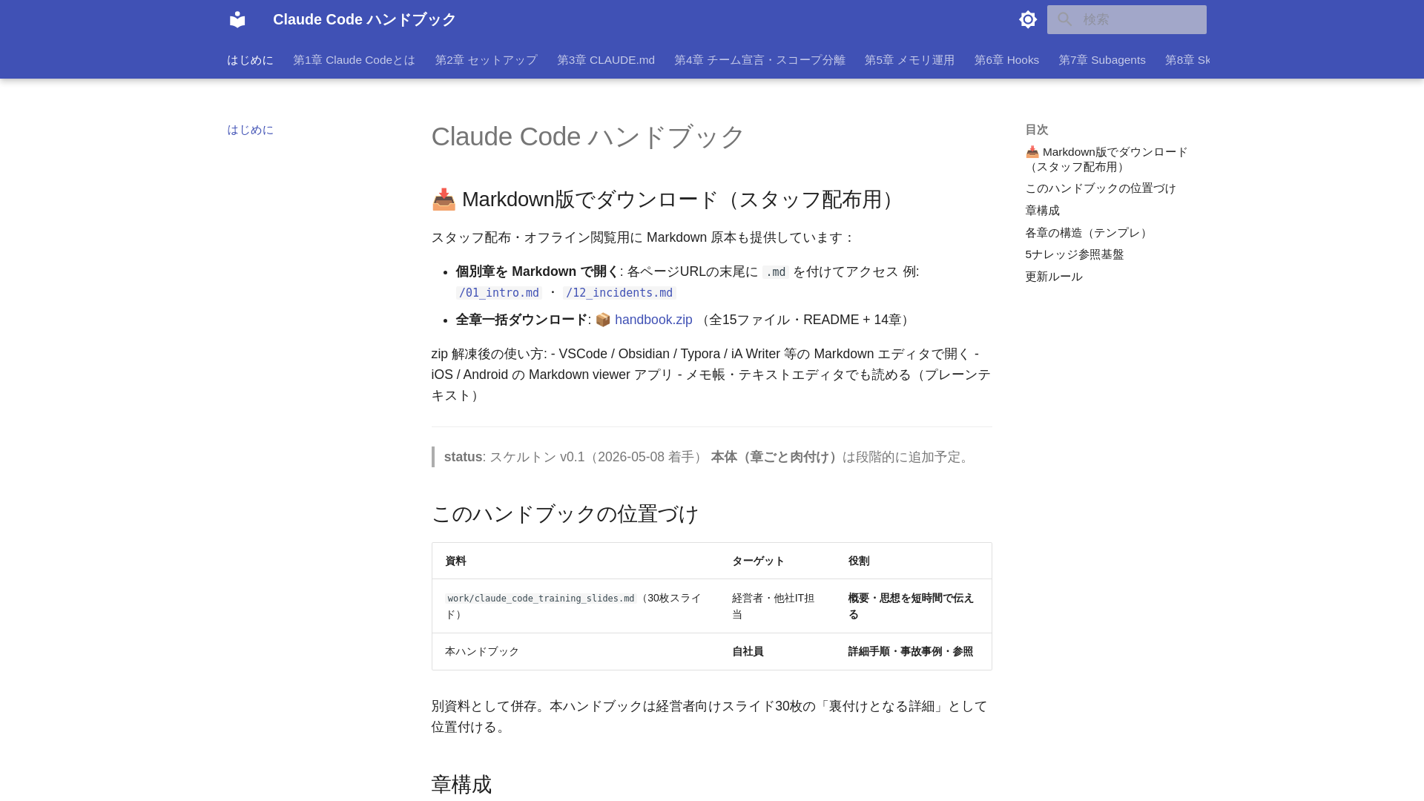The image size is (1424, 801).
Task: Focus the 検索 search input field
Action: pyautogui.click(x=1127, y=19)
